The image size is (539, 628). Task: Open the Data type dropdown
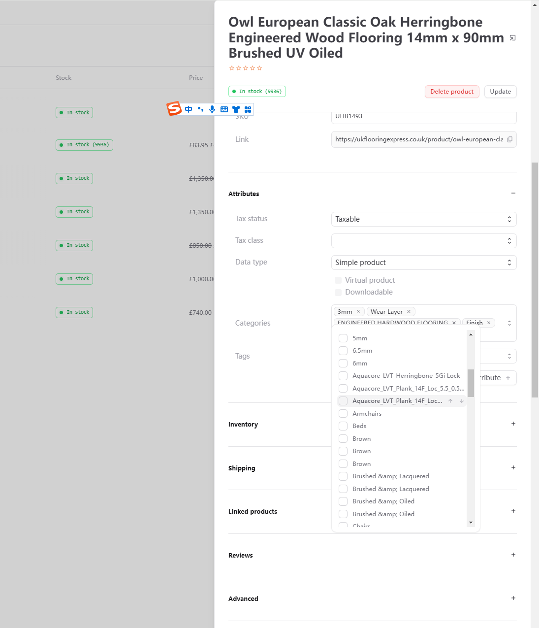click(x=423, y=263)
